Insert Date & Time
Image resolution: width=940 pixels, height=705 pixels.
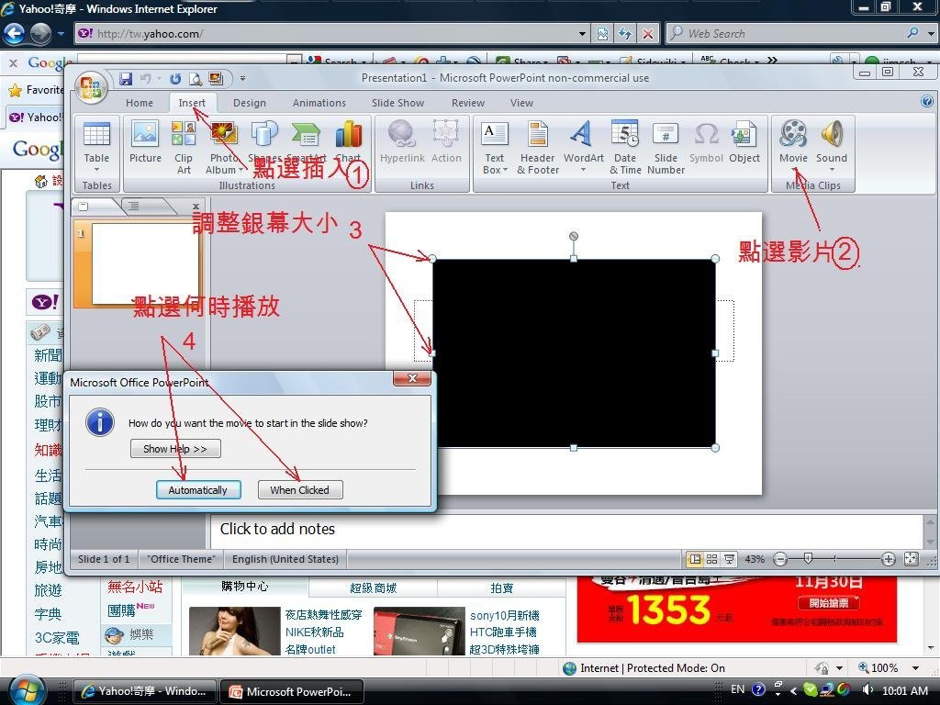625,147
